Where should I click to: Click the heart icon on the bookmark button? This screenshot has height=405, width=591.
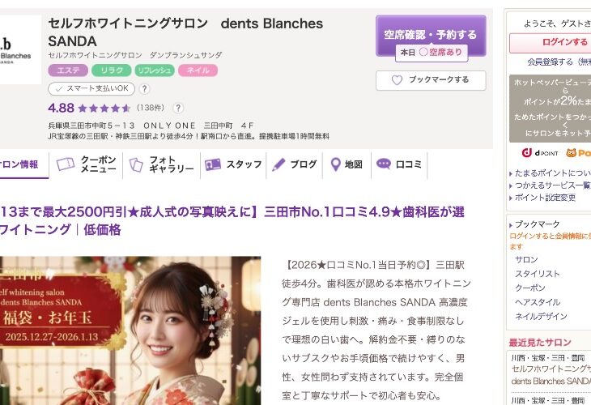[x=397, y=80]
